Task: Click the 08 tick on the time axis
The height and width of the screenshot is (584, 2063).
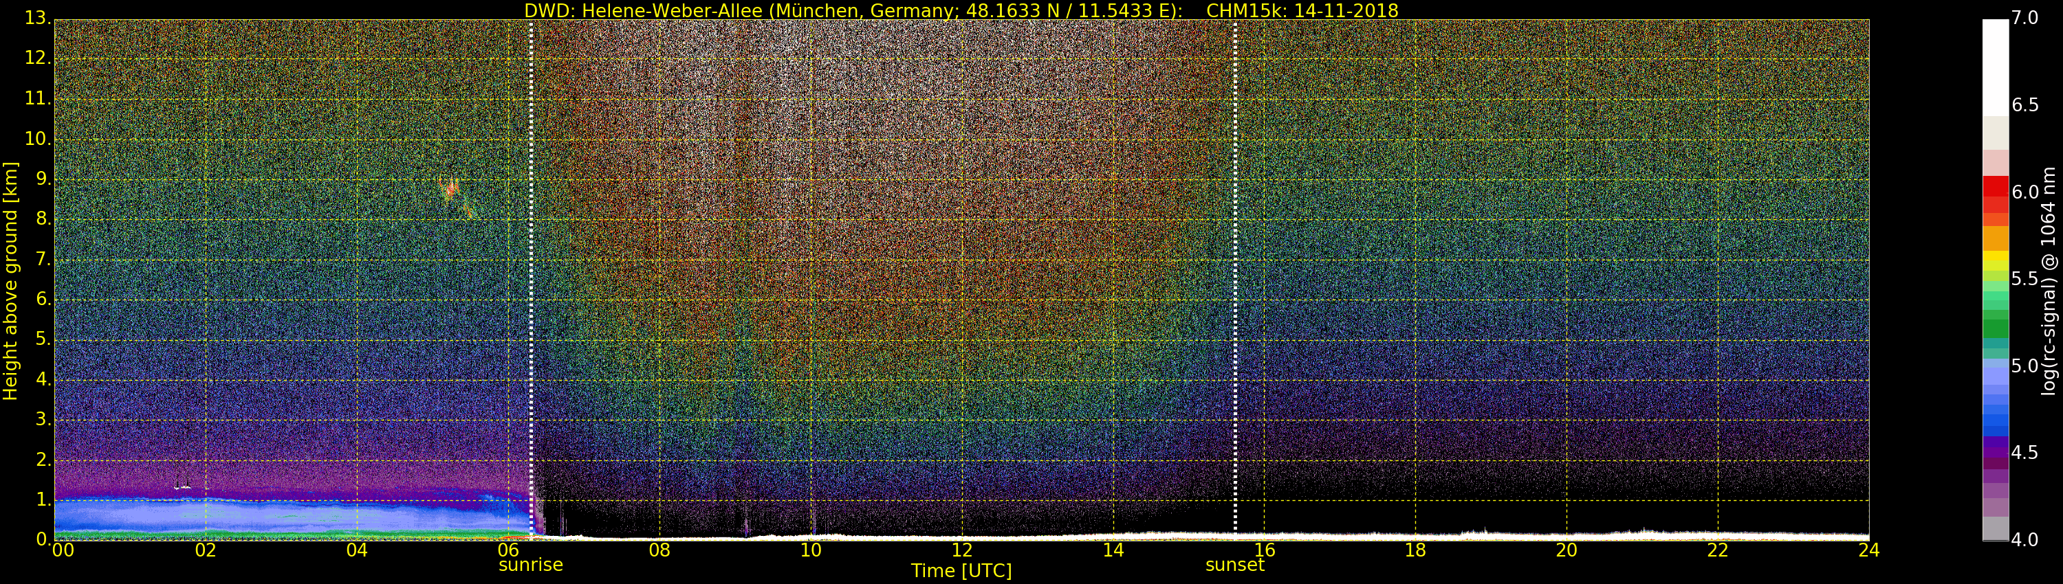Action: point(659,550)
